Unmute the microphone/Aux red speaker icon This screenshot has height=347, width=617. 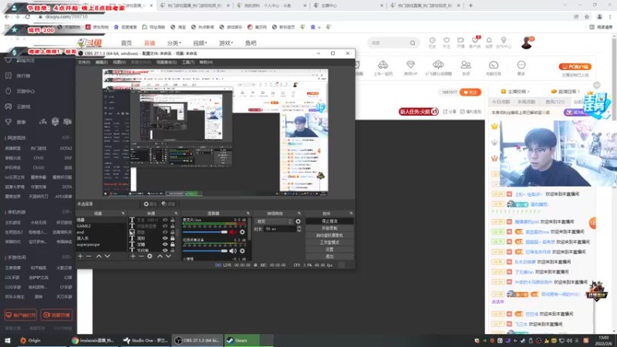233,232
